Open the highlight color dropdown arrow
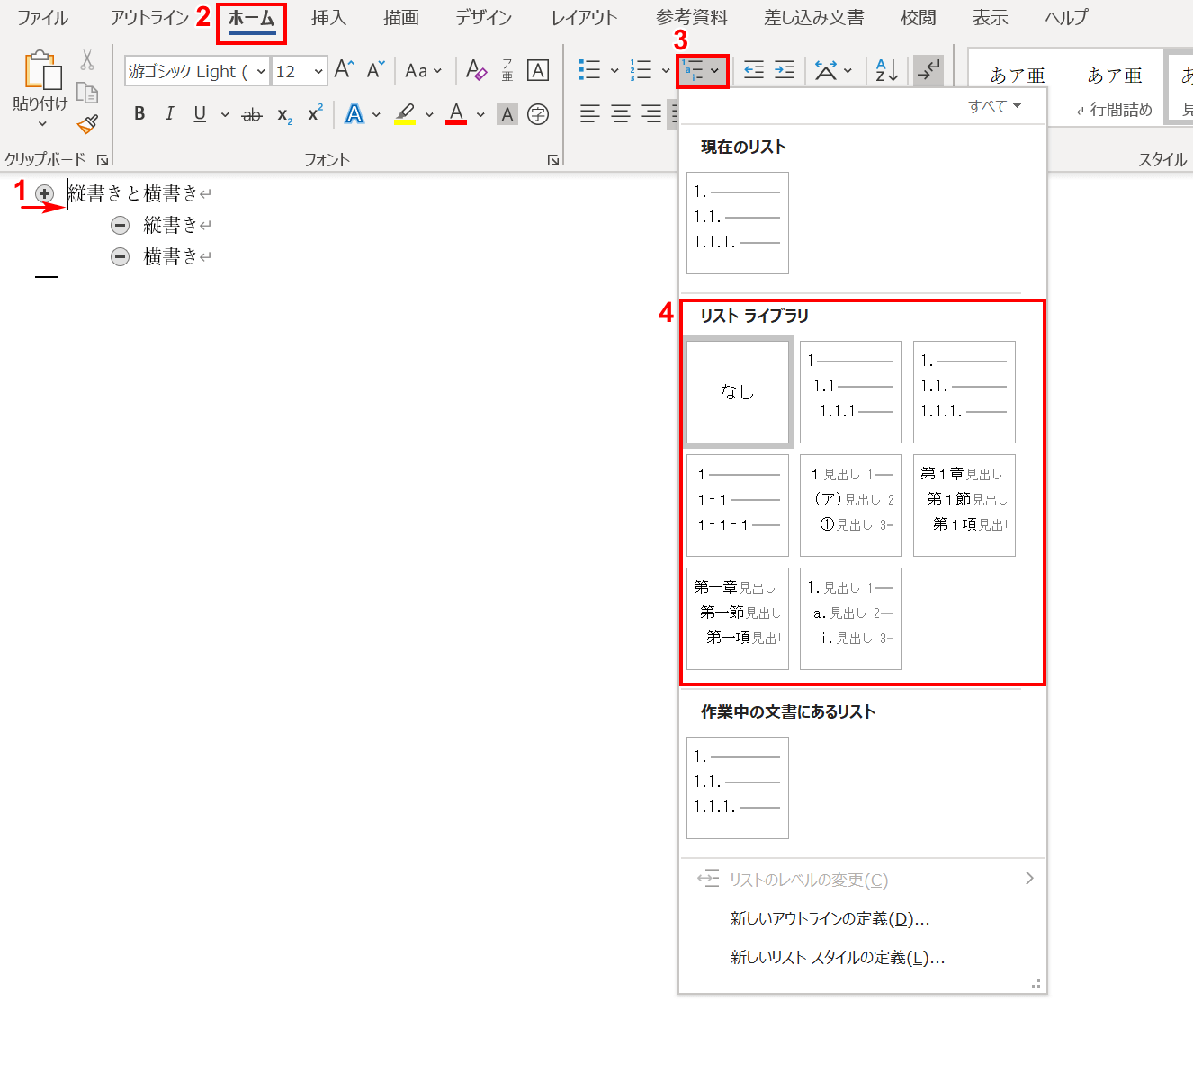The height and width of the screenshot is (1073, 1193). pos(429,114)
